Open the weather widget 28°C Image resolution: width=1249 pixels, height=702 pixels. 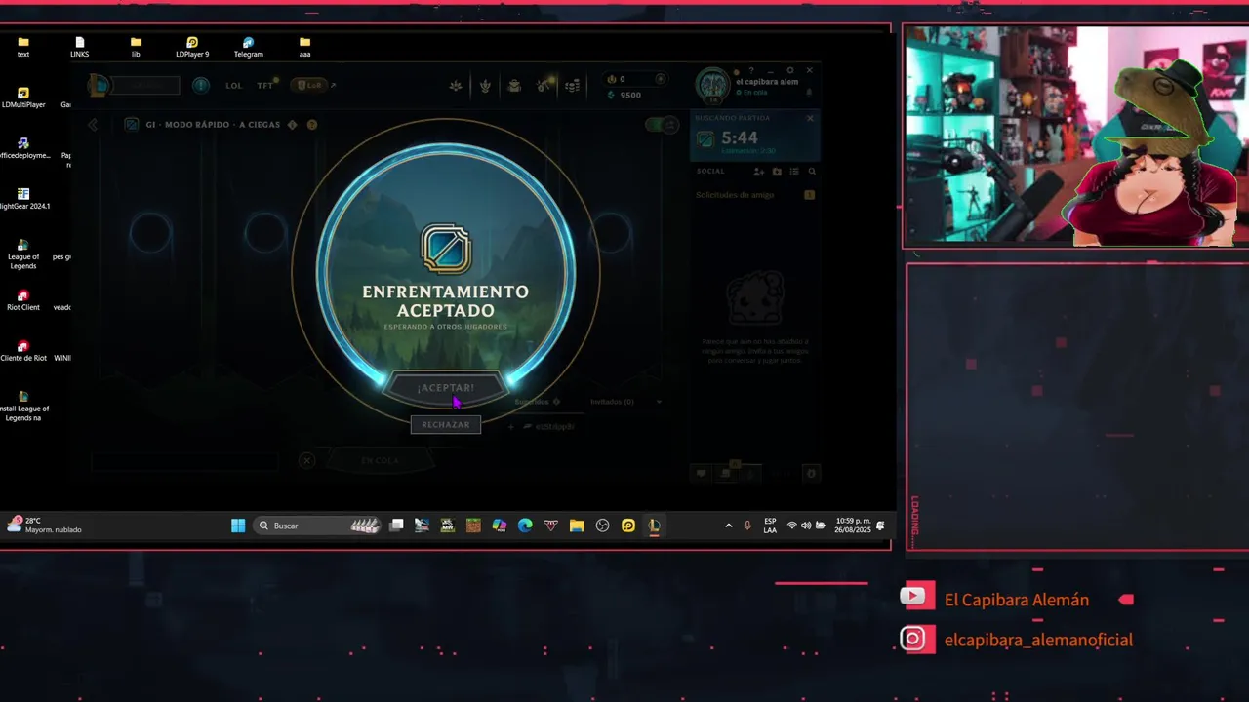pyautogui.click(x=45, y=525)
